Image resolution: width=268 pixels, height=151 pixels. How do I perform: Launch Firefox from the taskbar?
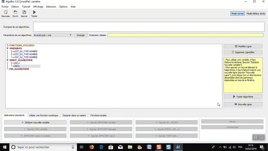coord(92,147)
